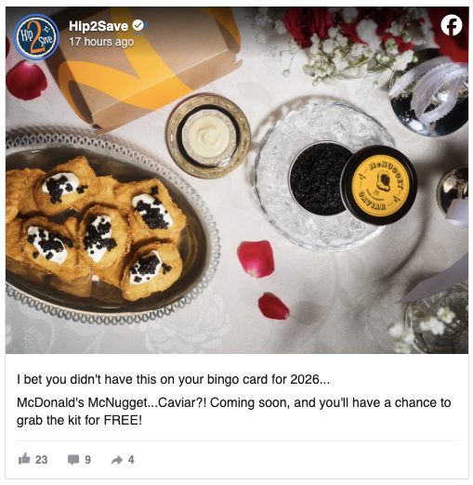Select the 'bingo card for 2026' caption line
The width and height of the screenshot is (473, 485).
point(173,379)
